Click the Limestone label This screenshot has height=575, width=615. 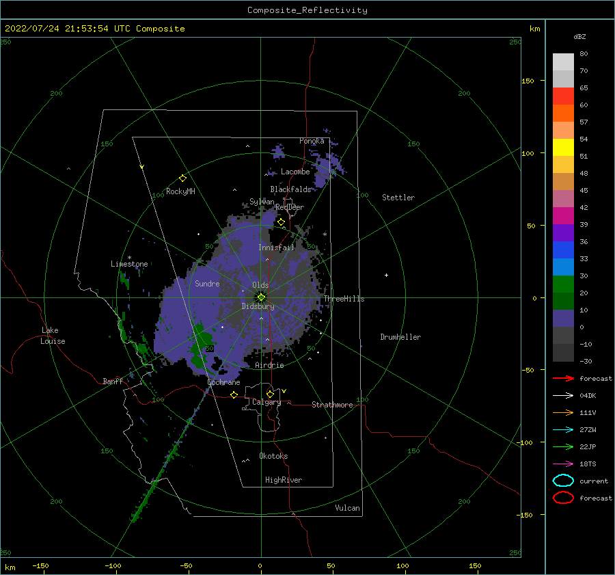click(x=129, y=264)
